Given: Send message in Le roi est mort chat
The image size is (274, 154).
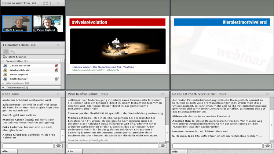Looking at the screenshot, I should [267, 146].
